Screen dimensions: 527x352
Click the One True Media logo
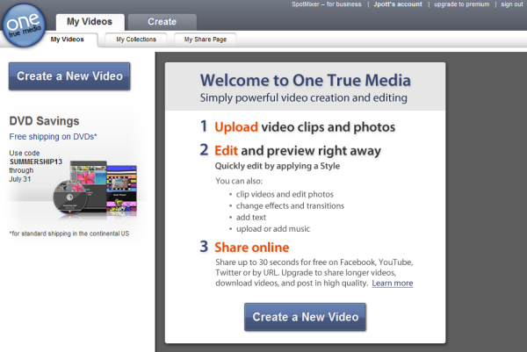24,25
